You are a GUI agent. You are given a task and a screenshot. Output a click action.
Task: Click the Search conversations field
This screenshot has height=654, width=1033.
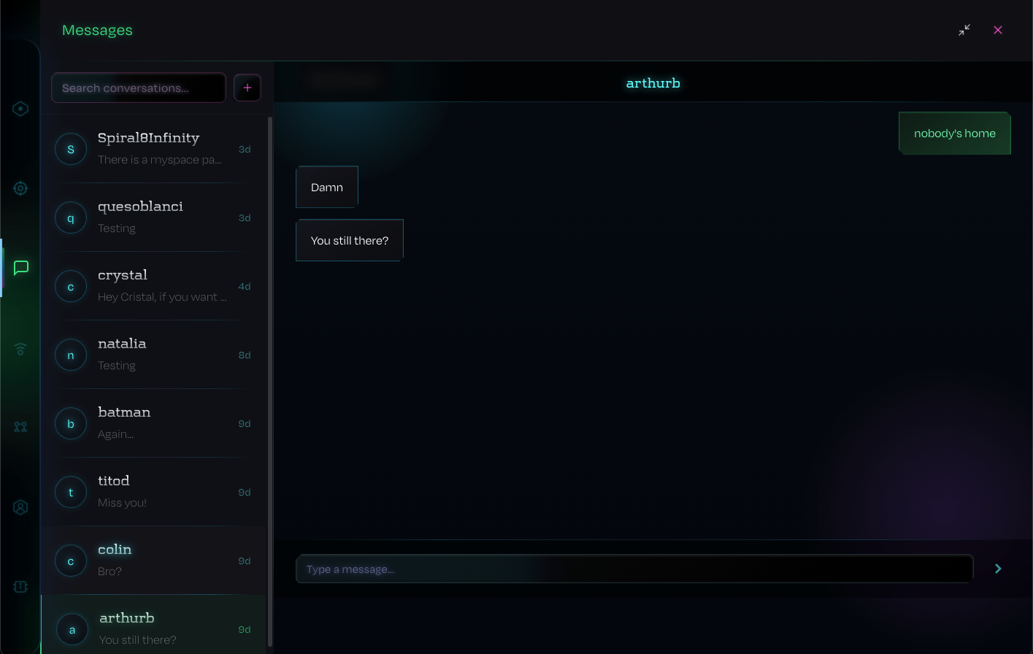coord(138,88)
